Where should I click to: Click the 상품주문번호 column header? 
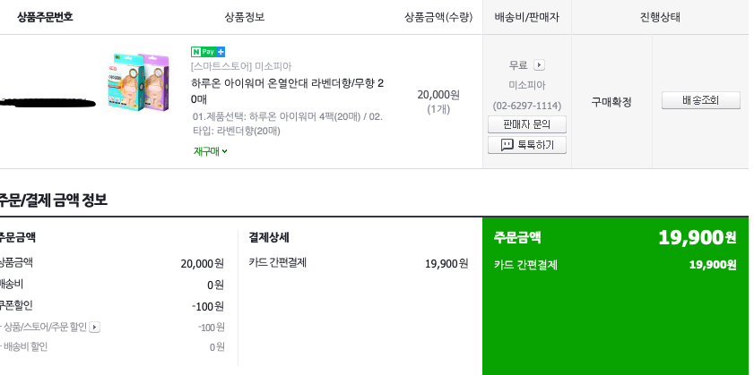click(x=45, y=17)
